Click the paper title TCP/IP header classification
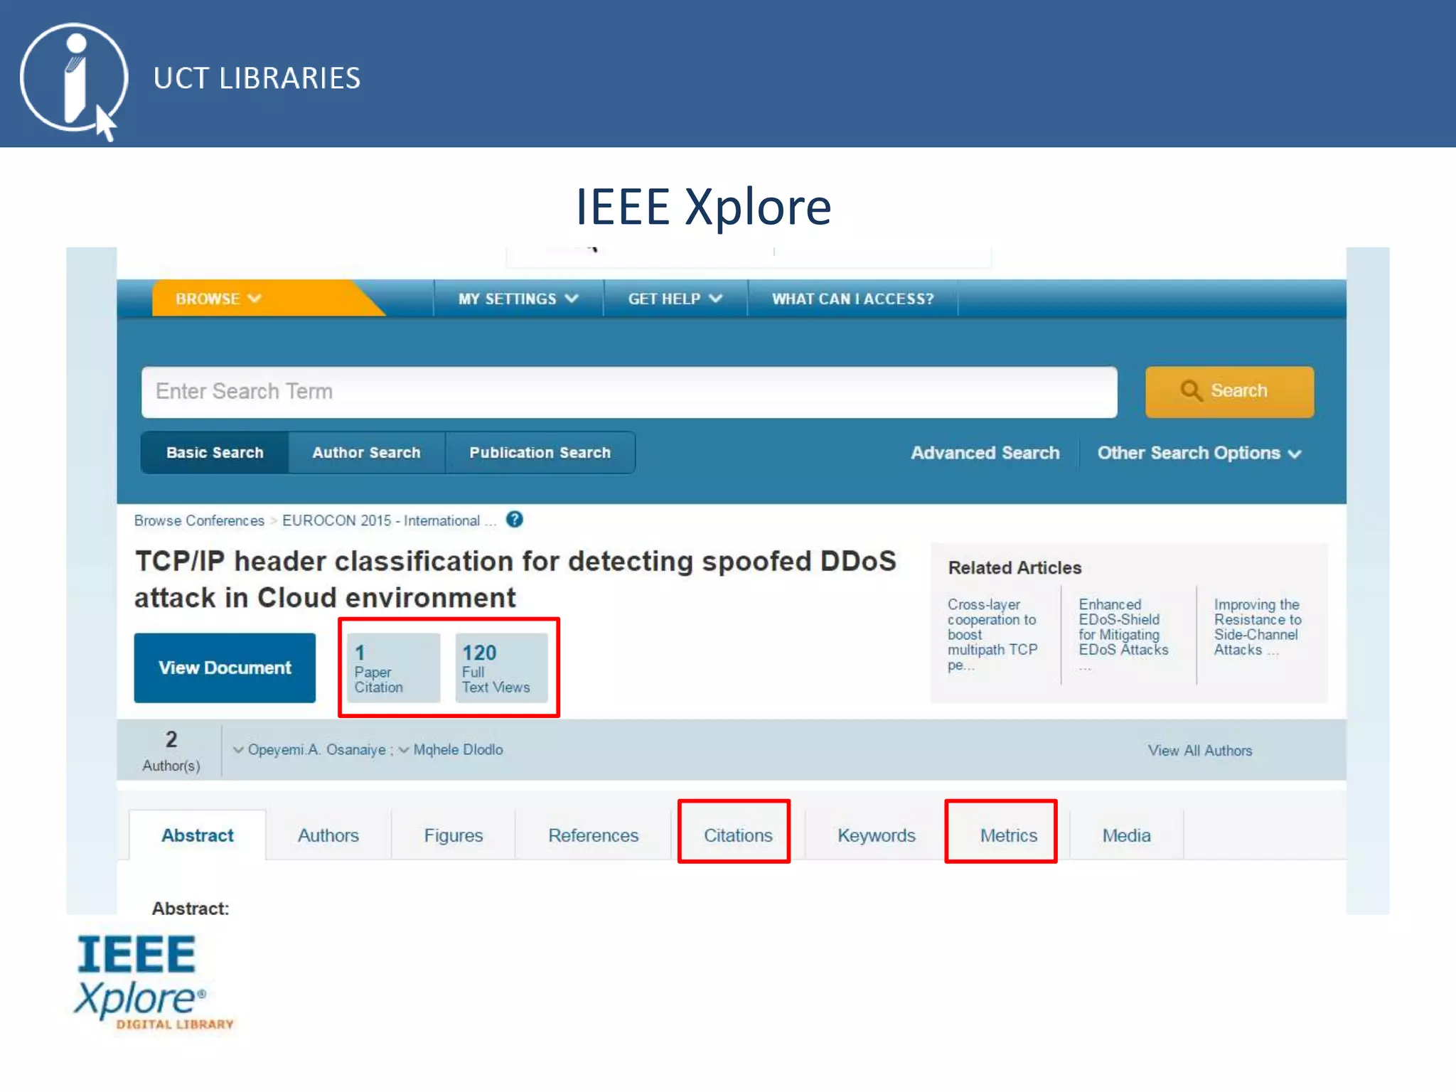 (x=515, y=579)
